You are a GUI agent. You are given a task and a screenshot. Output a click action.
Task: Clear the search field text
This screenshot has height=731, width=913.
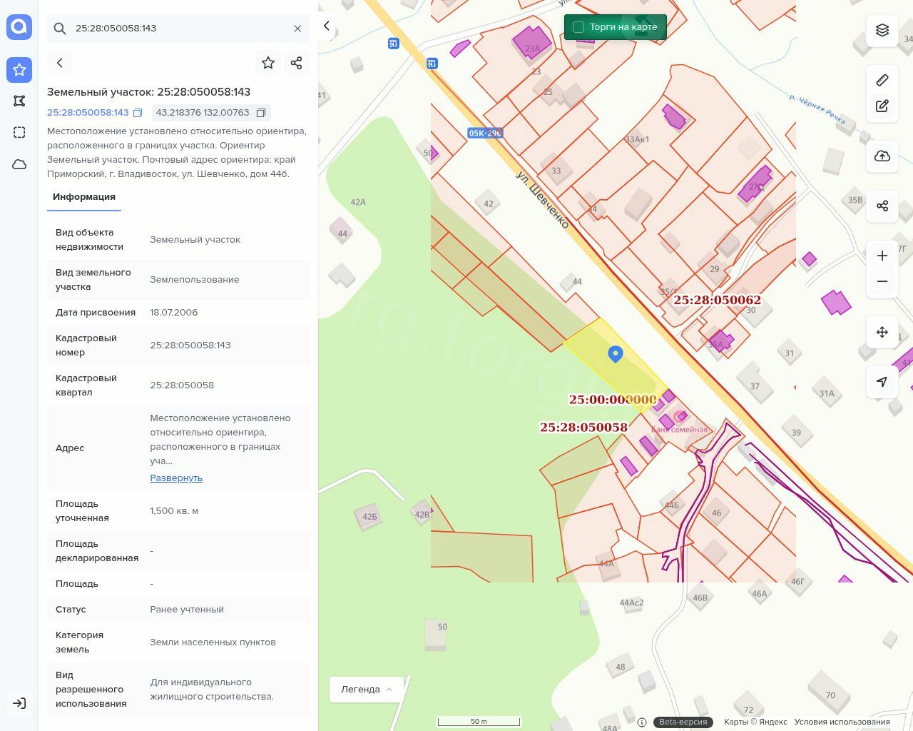(297, 29)
